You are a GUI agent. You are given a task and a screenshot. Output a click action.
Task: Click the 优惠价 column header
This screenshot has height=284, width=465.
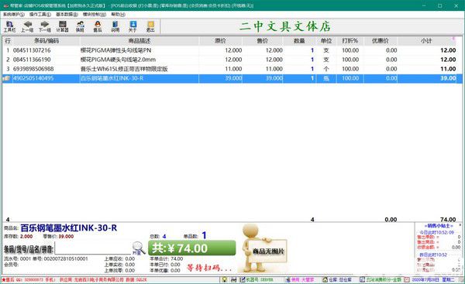point(381,41)
